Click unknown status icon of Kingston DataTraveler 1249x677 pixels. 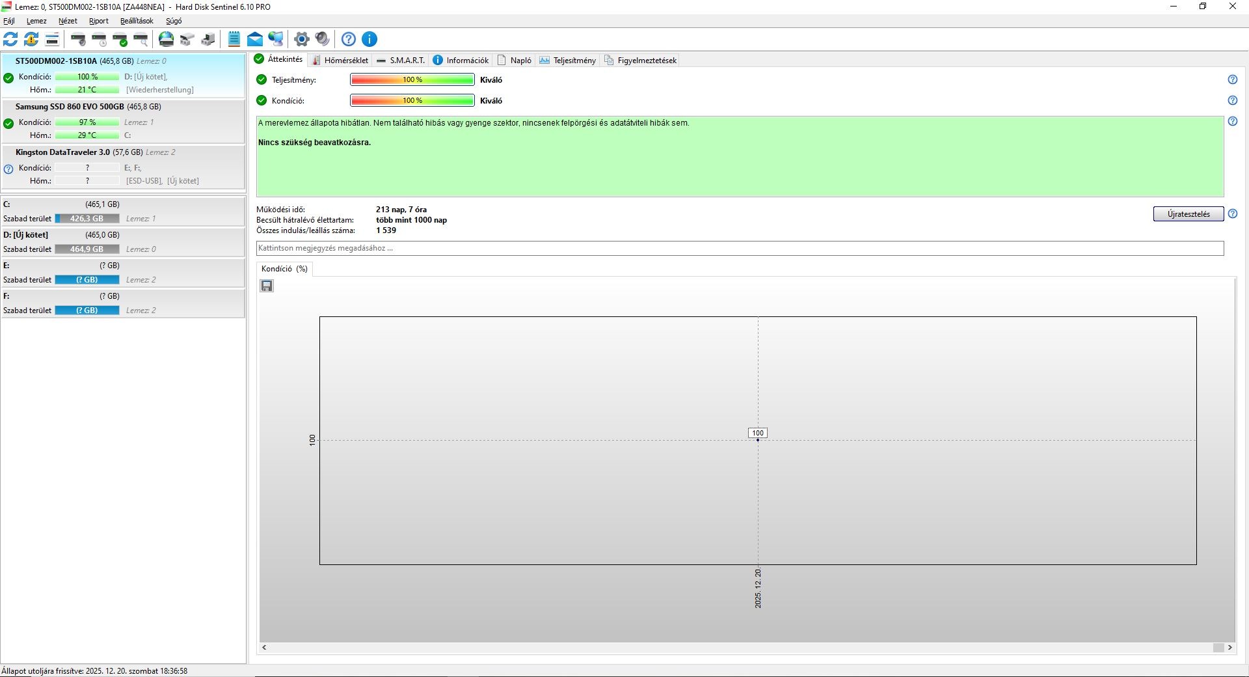coord(8,169)
